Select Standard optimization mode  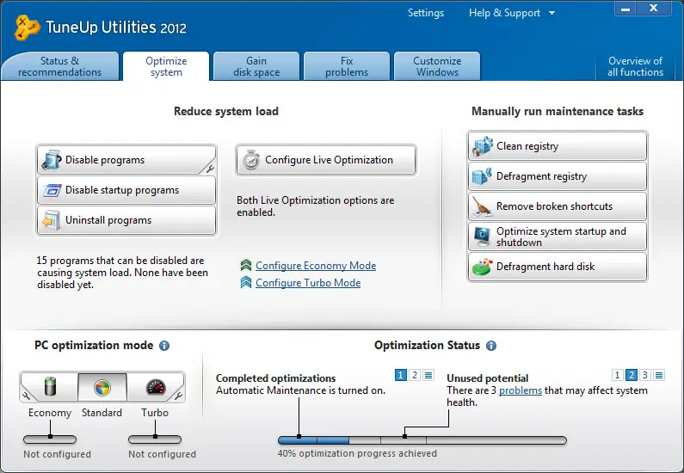coord(102,387)
